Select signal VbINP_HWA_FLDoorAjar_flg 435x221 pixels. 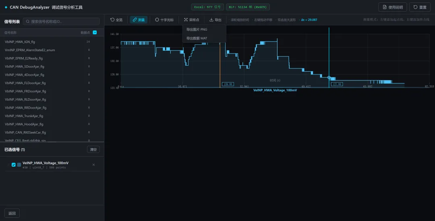(52, 83)
